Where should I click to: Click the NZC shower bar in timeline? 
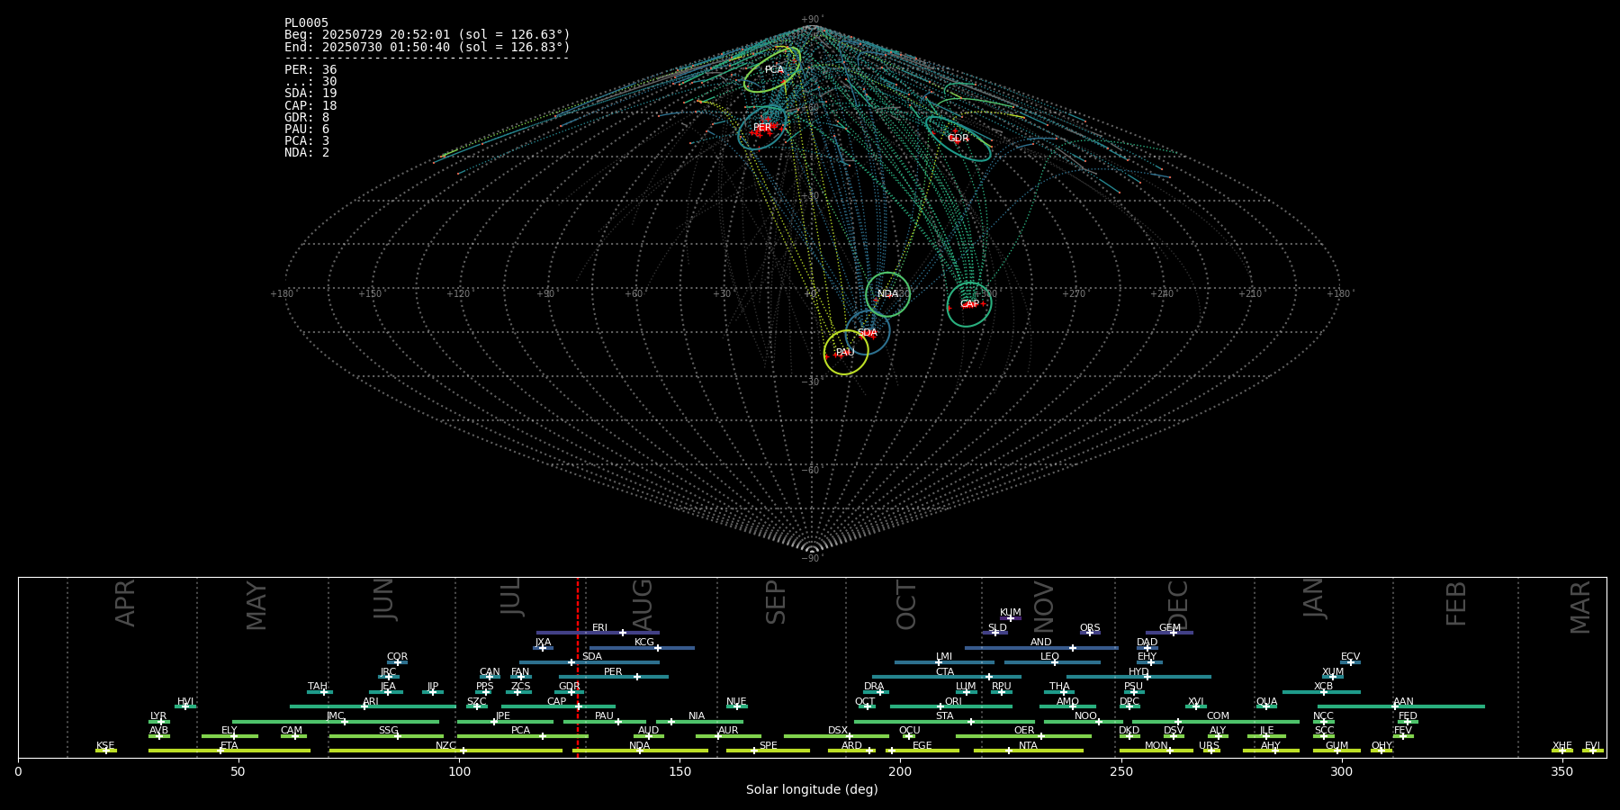pyautogui.click(x=445, y=751)
